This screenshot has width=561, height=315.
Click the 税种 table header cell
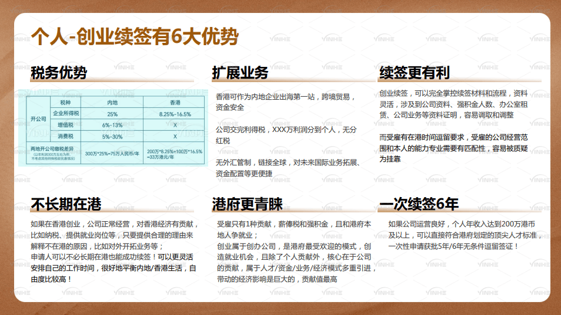pos(66,102)
